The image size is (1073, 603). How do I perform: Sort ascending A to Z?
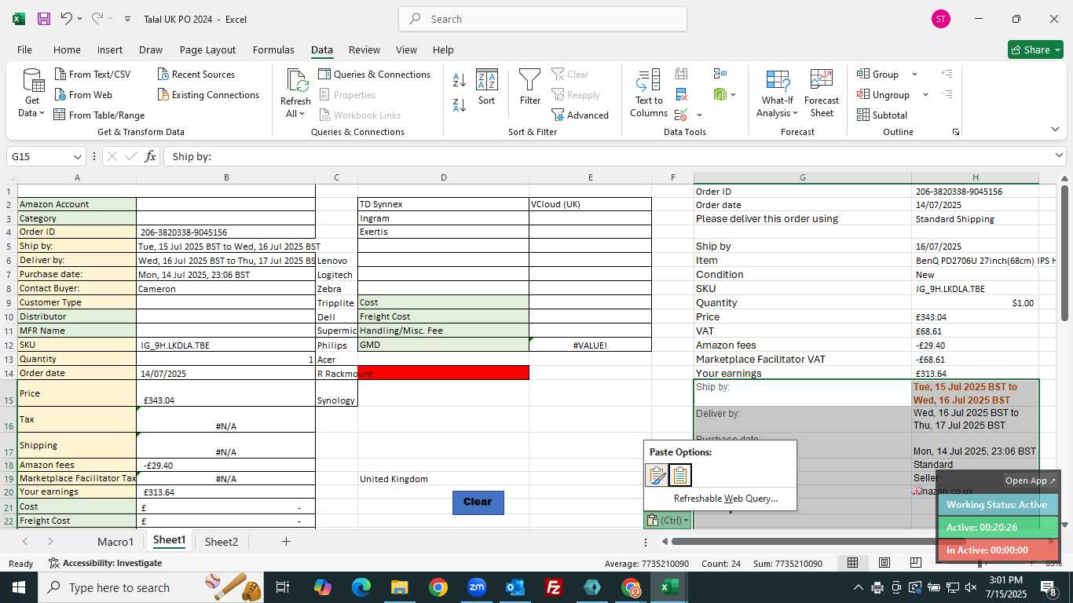coord(460,80)
